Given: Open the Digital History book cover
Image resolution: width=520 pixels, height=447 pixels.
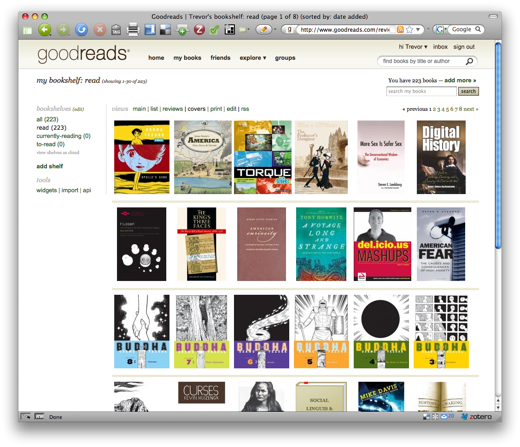Looking at the screenshot, I should 441,157.
